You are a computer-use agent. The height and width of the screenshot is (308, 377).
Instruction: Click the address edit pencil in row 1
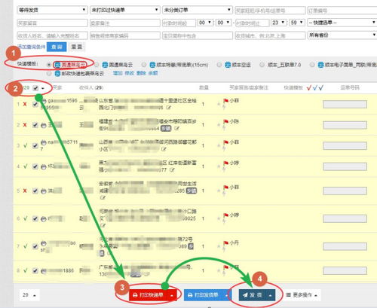[x=168, y=108]
